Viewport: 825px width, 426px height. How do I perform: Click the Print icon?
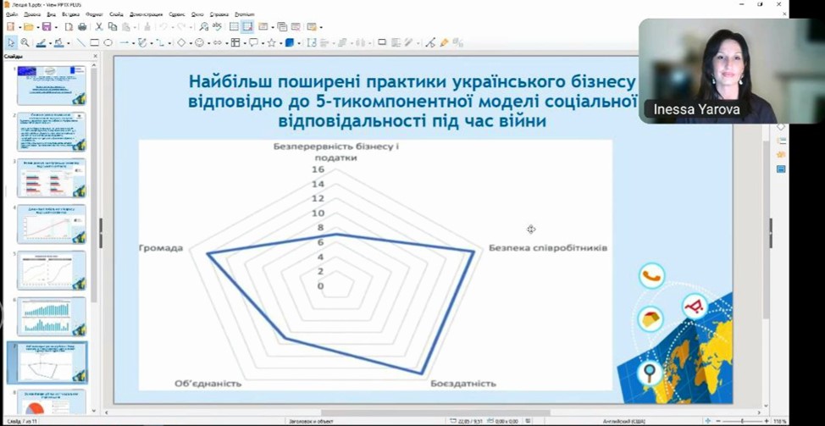pos(82,27)
